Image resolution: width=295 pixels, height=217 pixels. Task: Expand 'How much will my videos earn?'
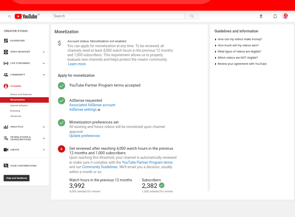[x=237, y=46]
